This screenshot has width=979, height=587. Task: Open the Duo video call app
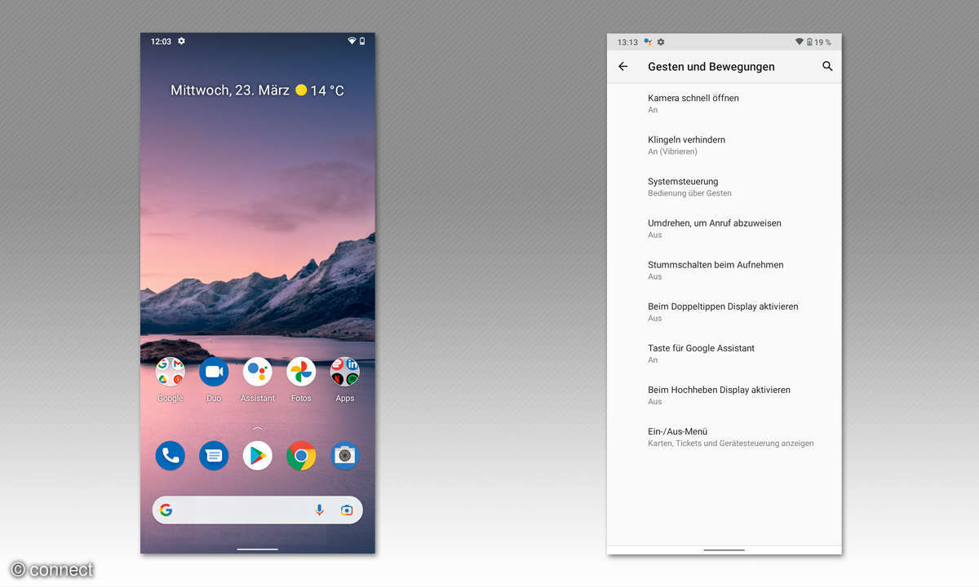pyautogui.click(x=214, y=373)
